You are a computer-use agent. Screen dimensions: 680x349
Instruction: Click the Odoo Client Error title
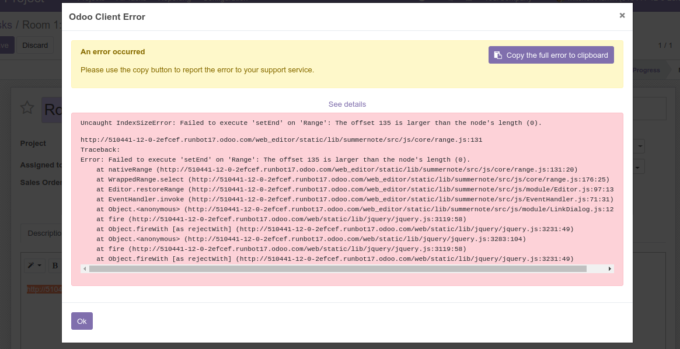(x=107, y=16)
